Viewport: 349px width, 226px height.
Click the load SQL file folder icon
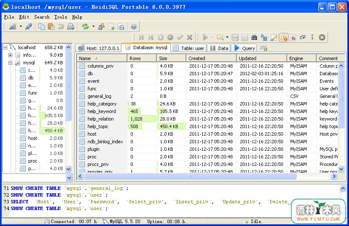[x=220, y=37]
